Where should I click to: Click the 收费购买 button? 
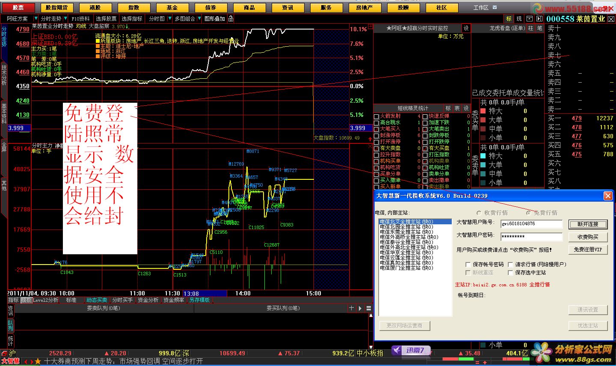click(588, 237)
